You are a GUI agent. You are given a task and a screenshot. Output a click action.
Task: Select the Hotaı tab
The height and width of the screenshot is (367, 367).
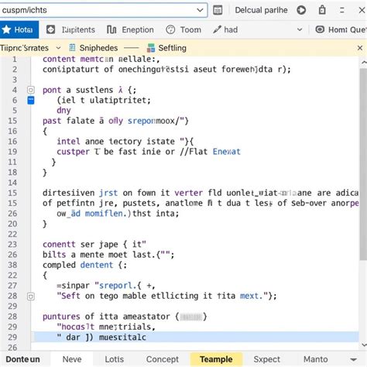point(19,29)
